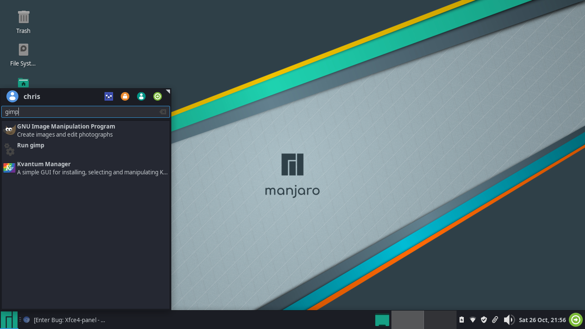Screen dimensions: 585x329
Task: Open All Settings from the menu header
Action: pyautogui.click(x=109, y=96)
